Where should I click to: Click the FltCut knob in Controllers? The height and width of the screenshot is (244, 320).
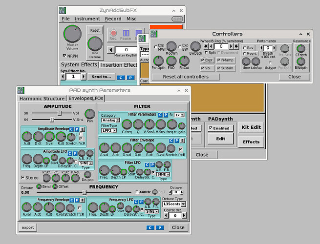pos(184,61)
